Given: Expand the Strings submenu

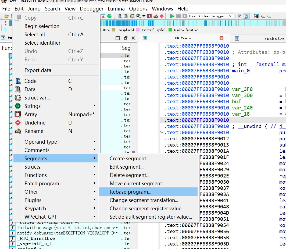Looking at the screenshot, I should pyautogui.click(x=56, y=106).
